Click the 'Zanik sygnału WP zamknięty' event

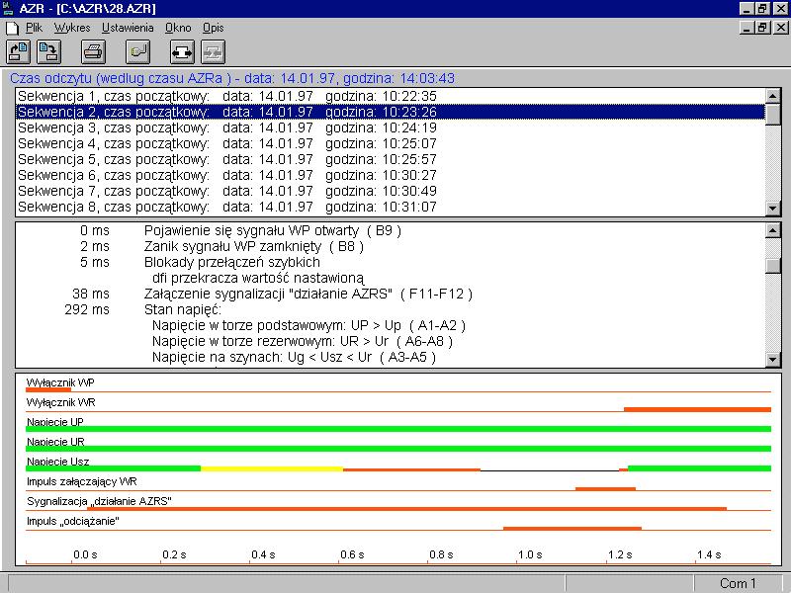254,246
